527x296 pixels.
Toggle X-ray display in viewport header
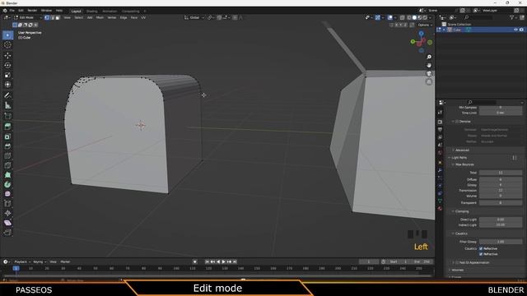(403, 17)
